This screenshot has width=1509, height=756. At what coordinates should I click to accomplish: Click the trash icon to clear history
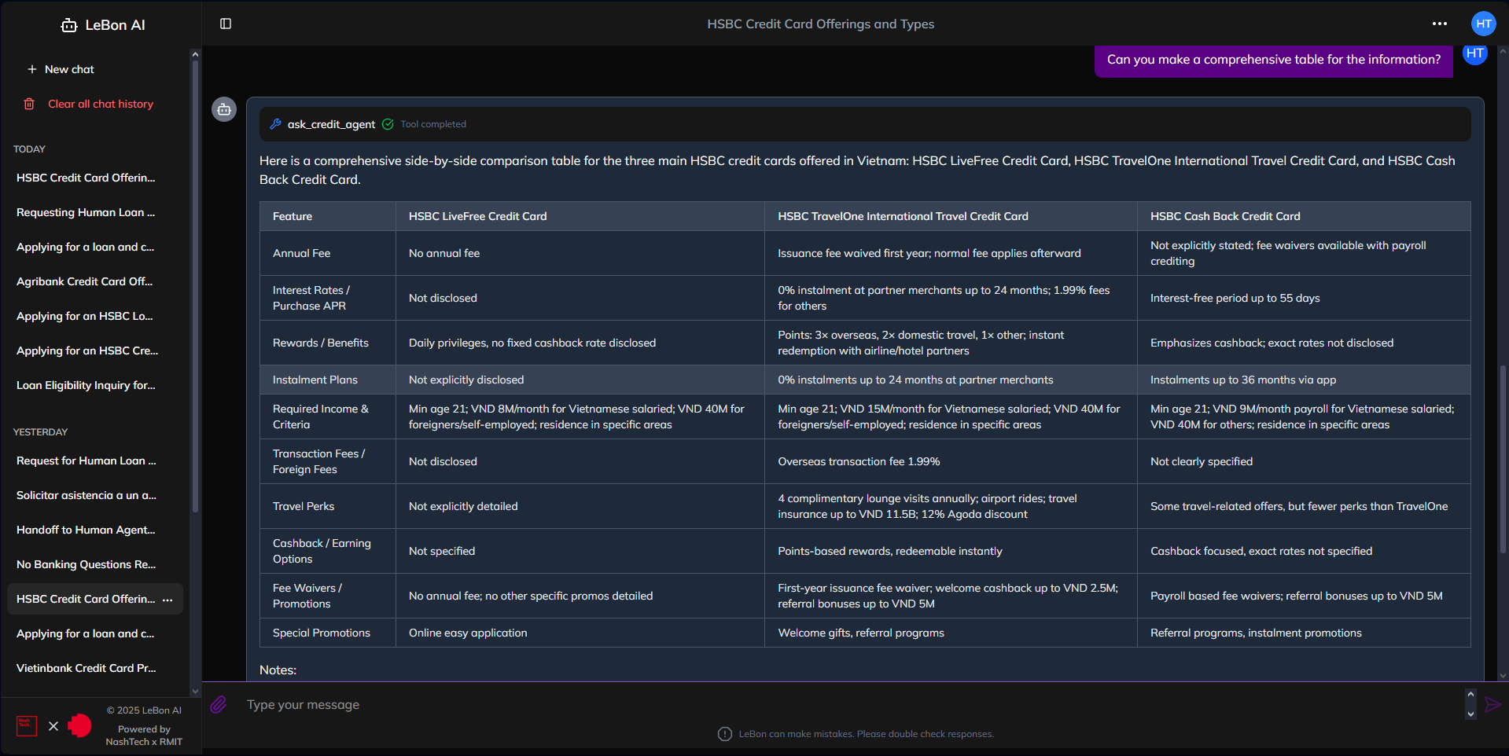click(x=29, y=104)
